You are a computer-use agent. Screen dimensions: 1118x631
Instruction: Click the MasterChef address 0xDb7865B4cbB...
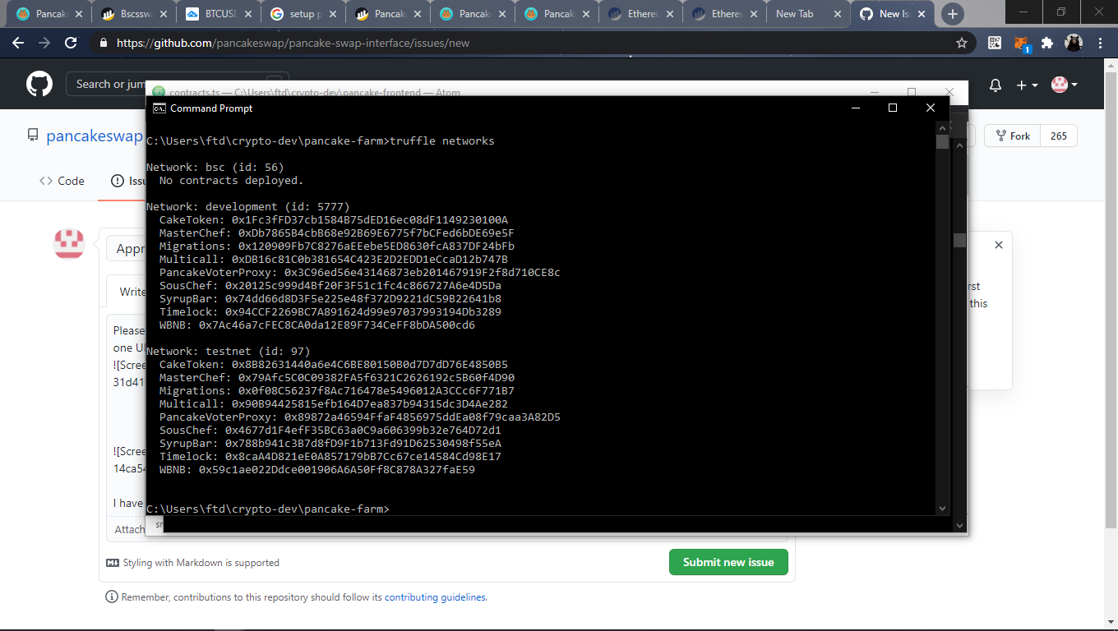pos(377,233)
